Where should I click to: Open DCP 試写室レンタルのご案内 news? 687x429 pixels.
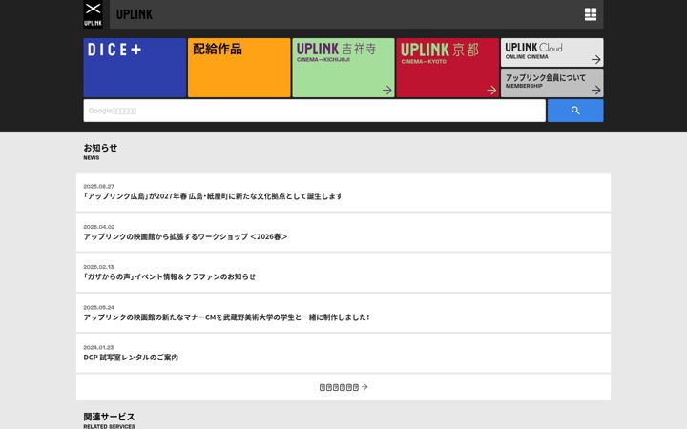click(x=343, y=354)
